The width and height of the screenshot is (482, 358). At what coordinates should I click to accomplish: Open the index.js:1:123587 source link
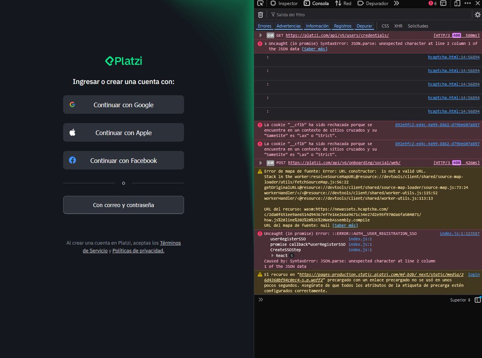tap(460, 234)
